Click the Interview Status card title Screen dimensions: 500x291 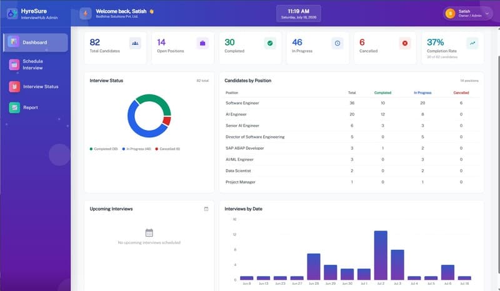(106, 81)
